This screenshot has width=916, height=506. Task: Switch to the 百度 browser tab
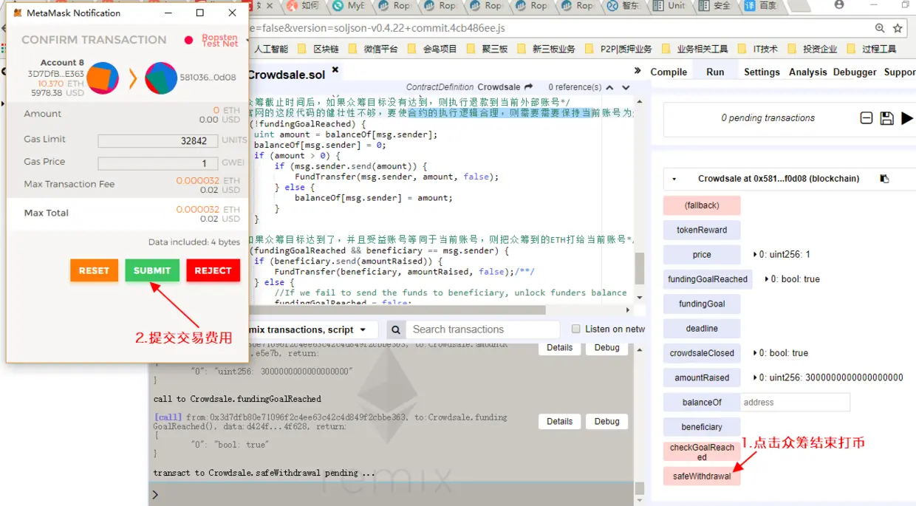tap(762, 6)
